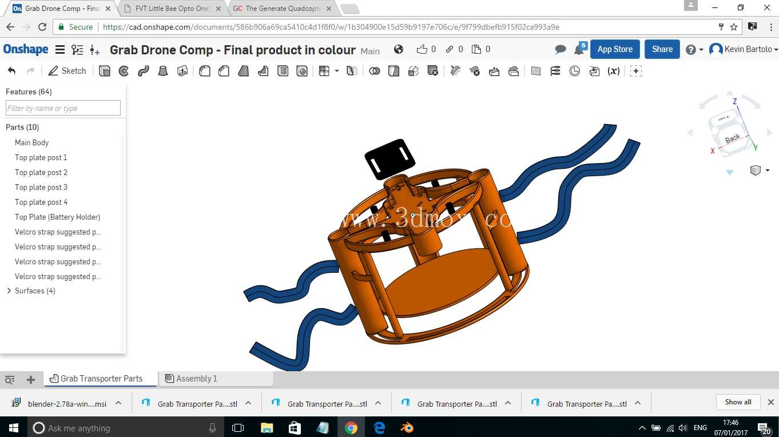Select the Plane tool
Screen dimensions: 779x437
pyautogui.click(x=536, y=71)
